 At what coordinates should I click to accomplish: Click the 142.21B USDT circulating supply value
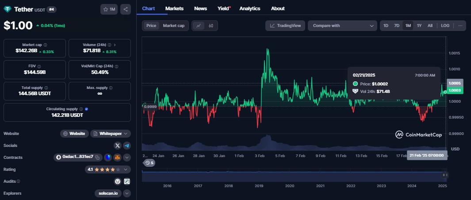pos(67,115)
